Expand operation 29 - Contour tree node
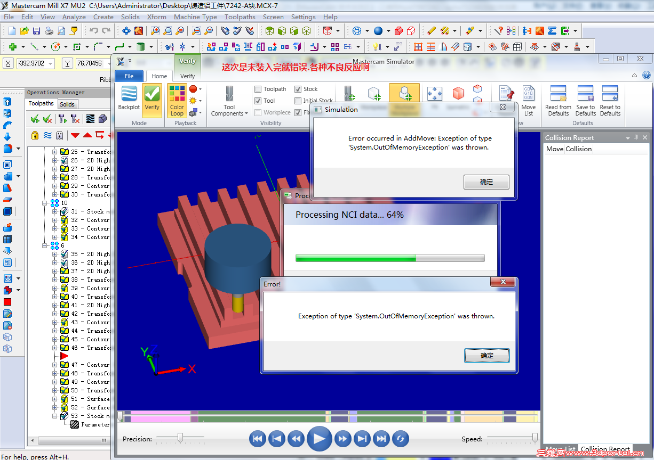 pyautogui.click(x=54, y=186)
